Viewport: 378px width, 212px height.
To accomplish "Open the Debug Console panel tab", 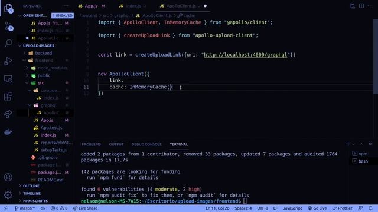I will tap(146, 144).
